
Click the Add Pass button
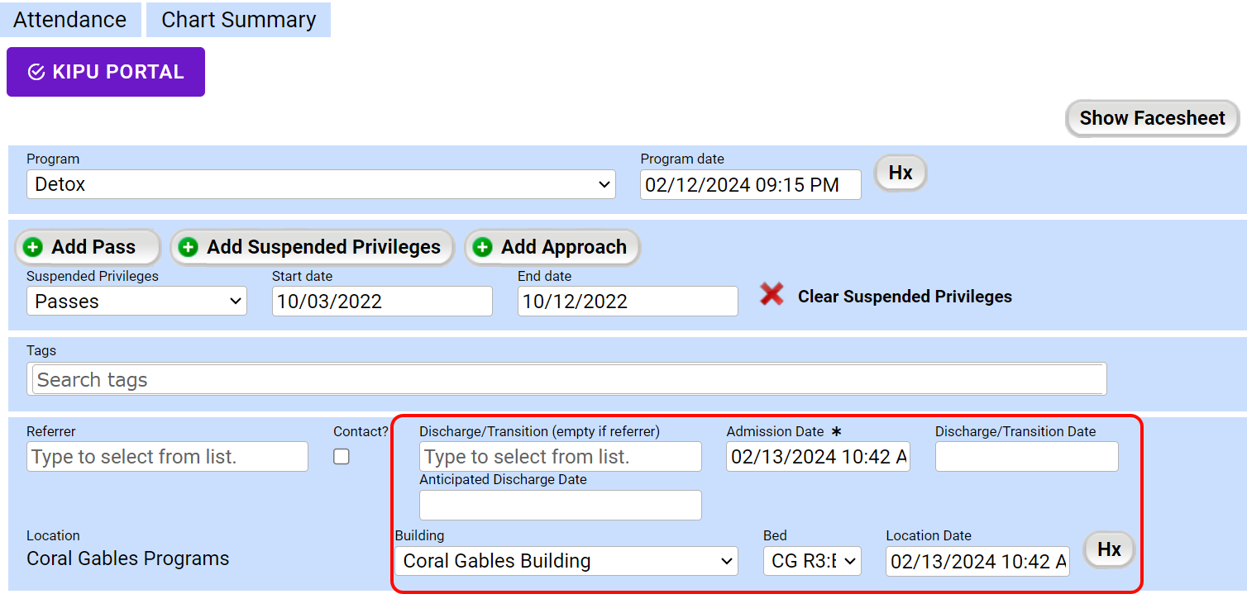[88, 247]
